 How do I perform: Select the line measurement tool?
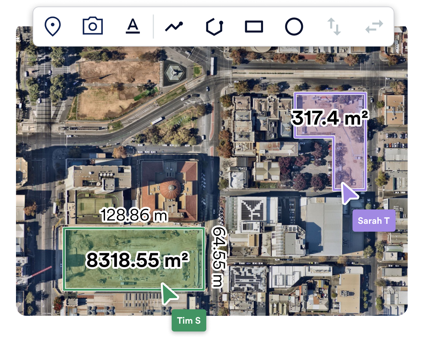tap(174, 26)
